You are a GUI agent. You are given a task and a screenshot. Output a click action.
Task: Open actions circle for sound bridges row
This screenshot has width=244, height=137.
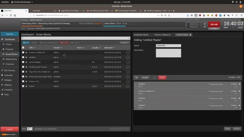pyautogui.click(x=128, y=62)
